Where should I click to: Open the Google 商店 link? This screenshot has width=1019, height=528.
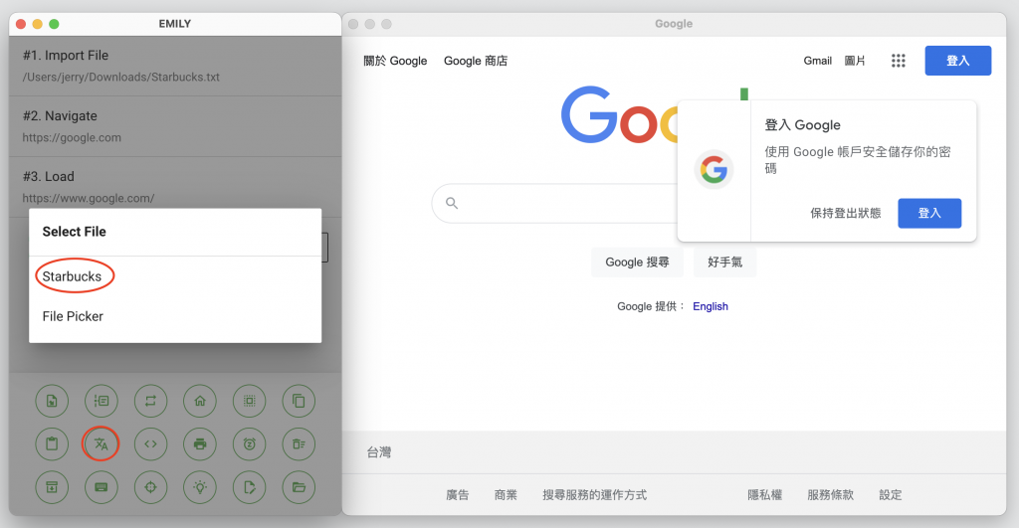click(x=476, y=61)
